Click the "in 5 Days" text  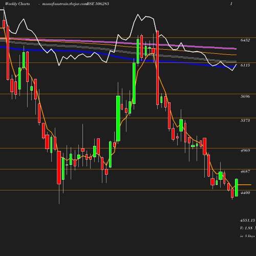pyautogui.click(x=247, y=236)
